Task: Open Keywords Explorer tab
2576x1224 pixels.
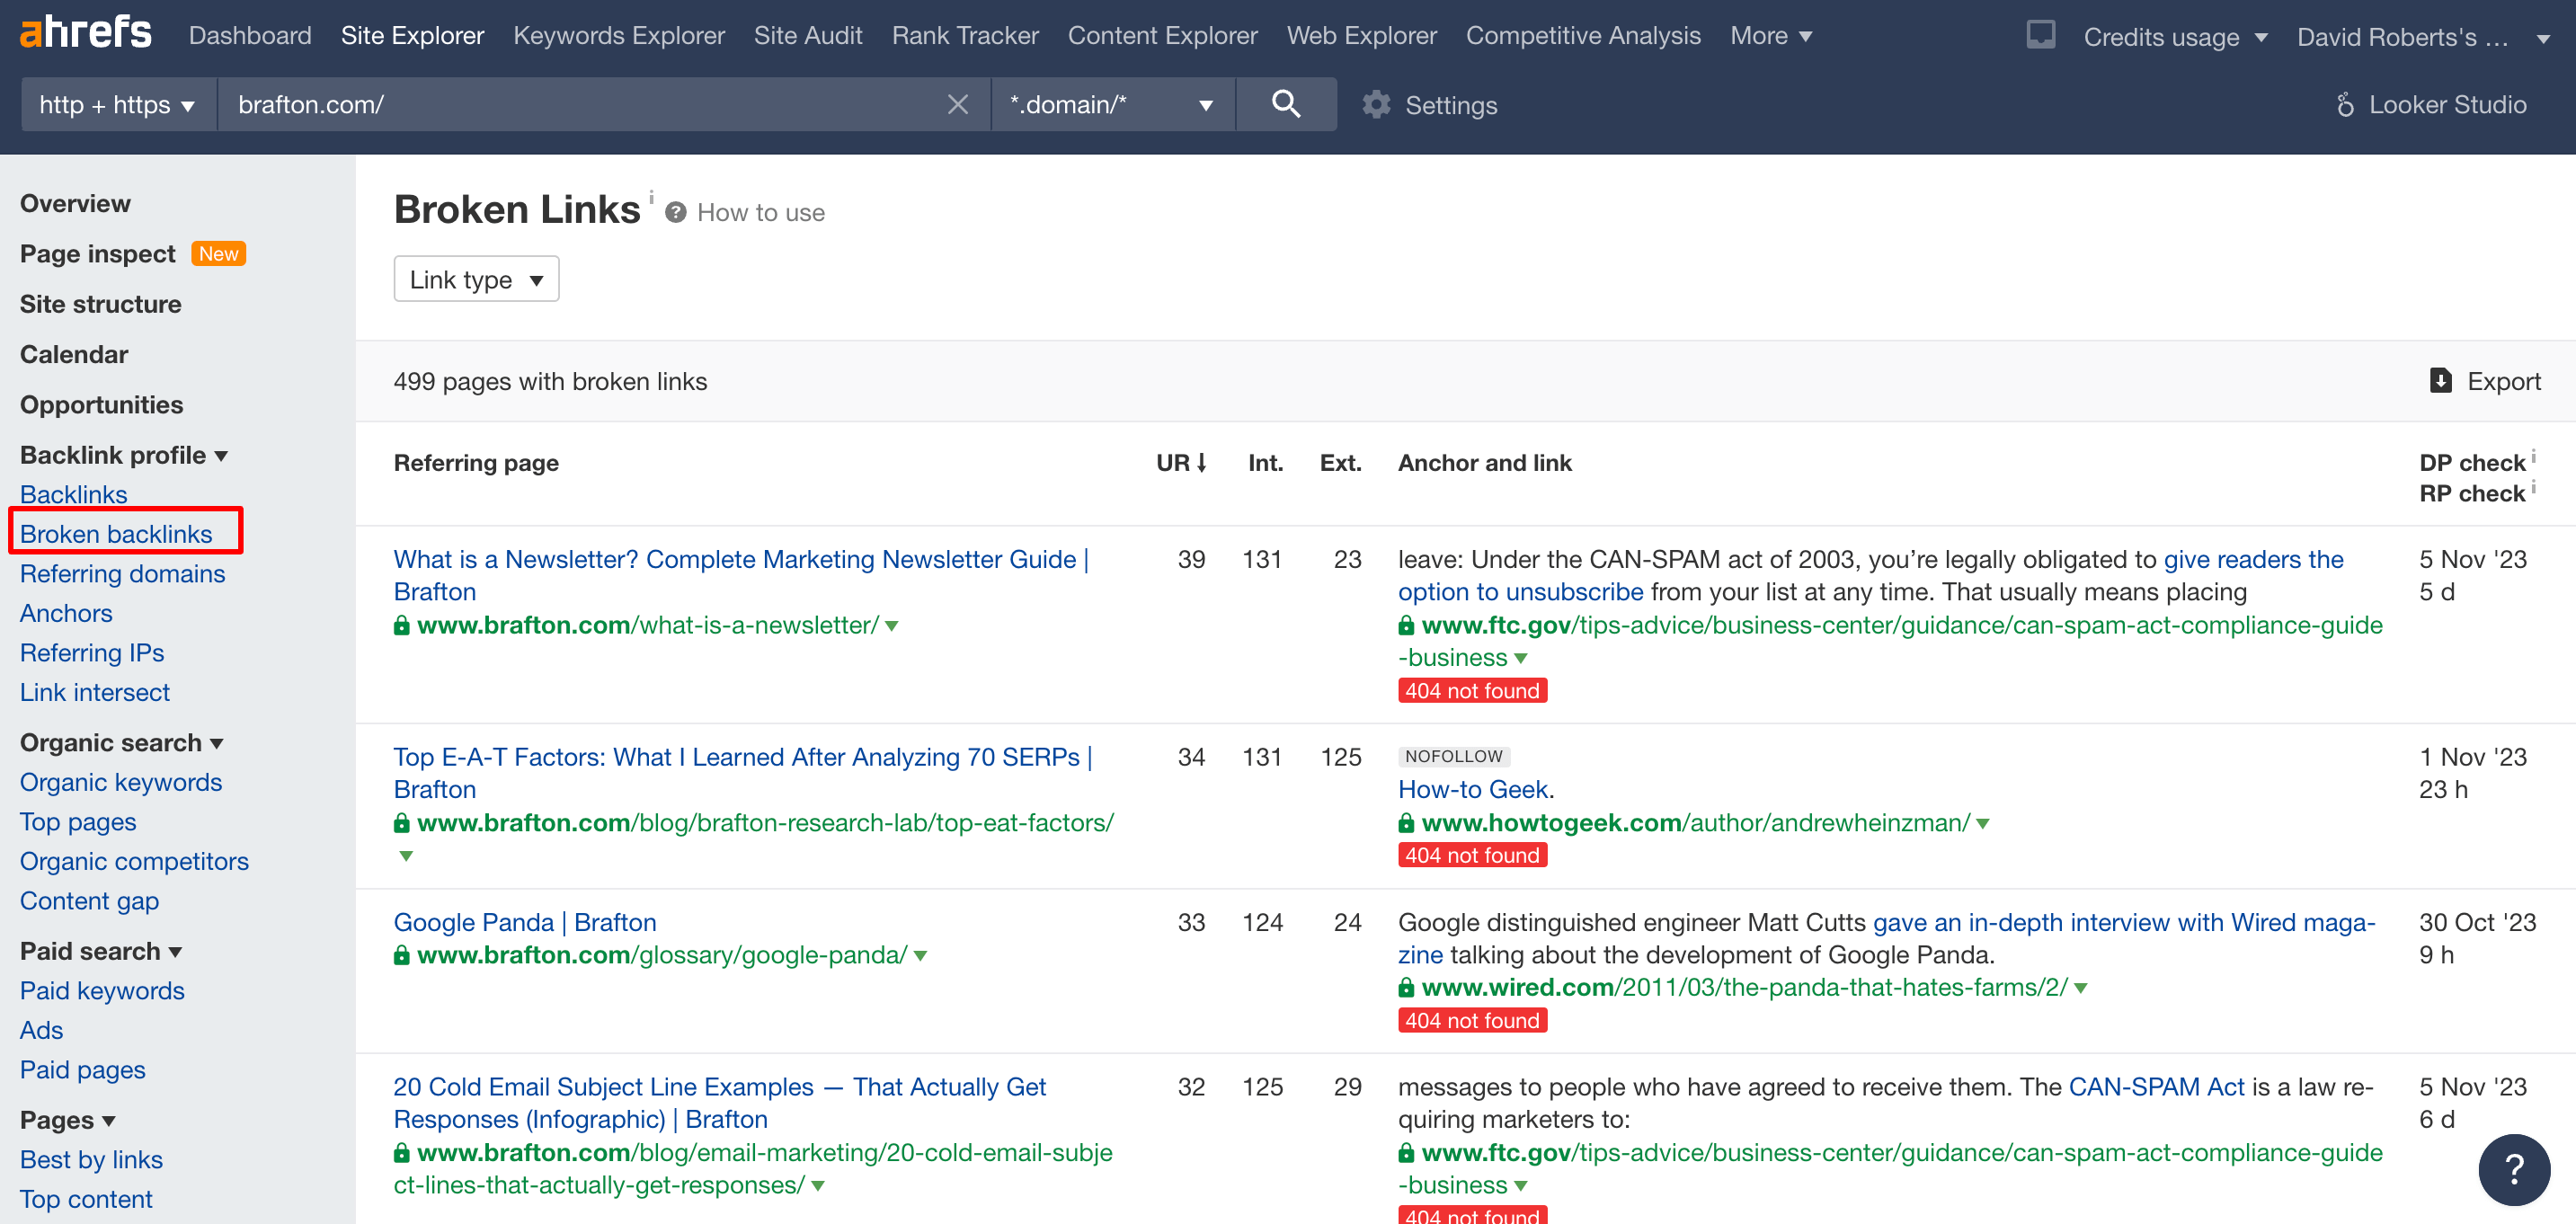Action: [619, 35]
